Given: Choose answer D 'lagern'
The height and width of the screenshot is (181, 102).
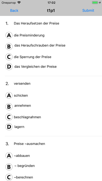Looking at the screenshot, I should (x=9, y=127).
